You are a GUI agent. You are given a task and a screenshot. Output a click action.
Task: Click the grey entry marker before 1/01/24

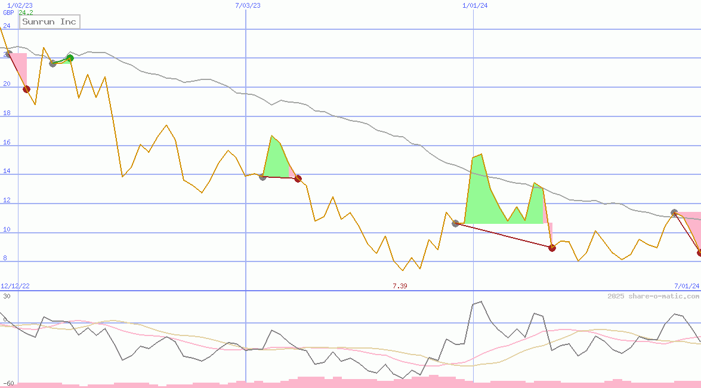pos(456,223)
